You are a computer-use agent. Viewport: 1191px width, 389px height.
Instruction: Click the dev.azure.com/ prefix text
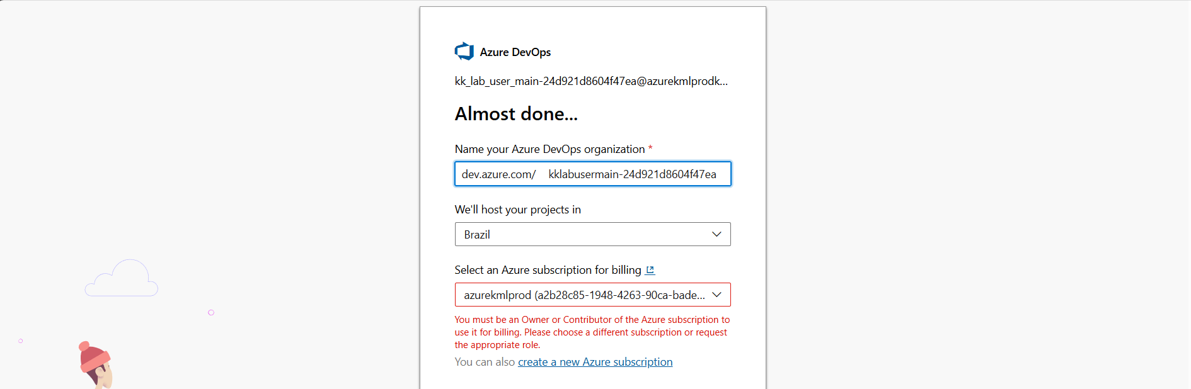[x=498, y=174]
